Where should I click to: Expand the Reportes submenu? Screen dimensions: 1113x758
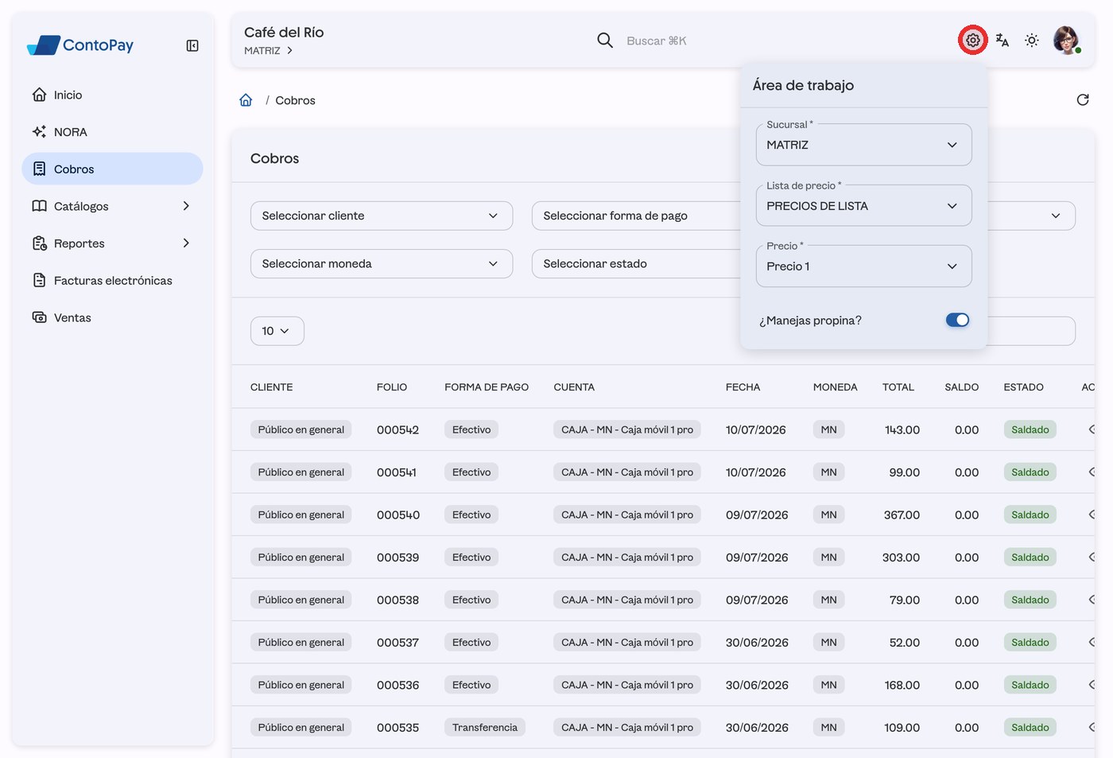point(113,243)
